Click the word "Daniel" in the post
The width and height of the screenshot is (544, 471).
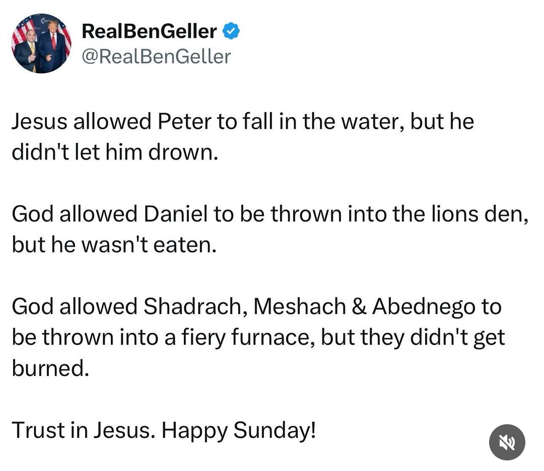(x=176, y=214)
